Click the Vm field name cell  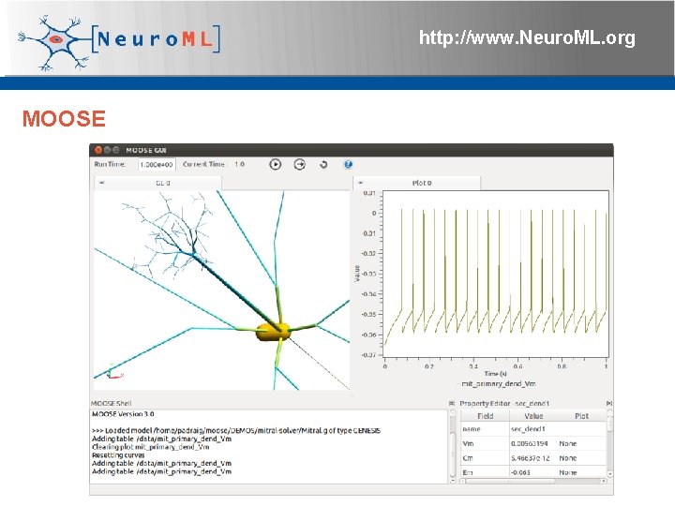pos(486,443)
